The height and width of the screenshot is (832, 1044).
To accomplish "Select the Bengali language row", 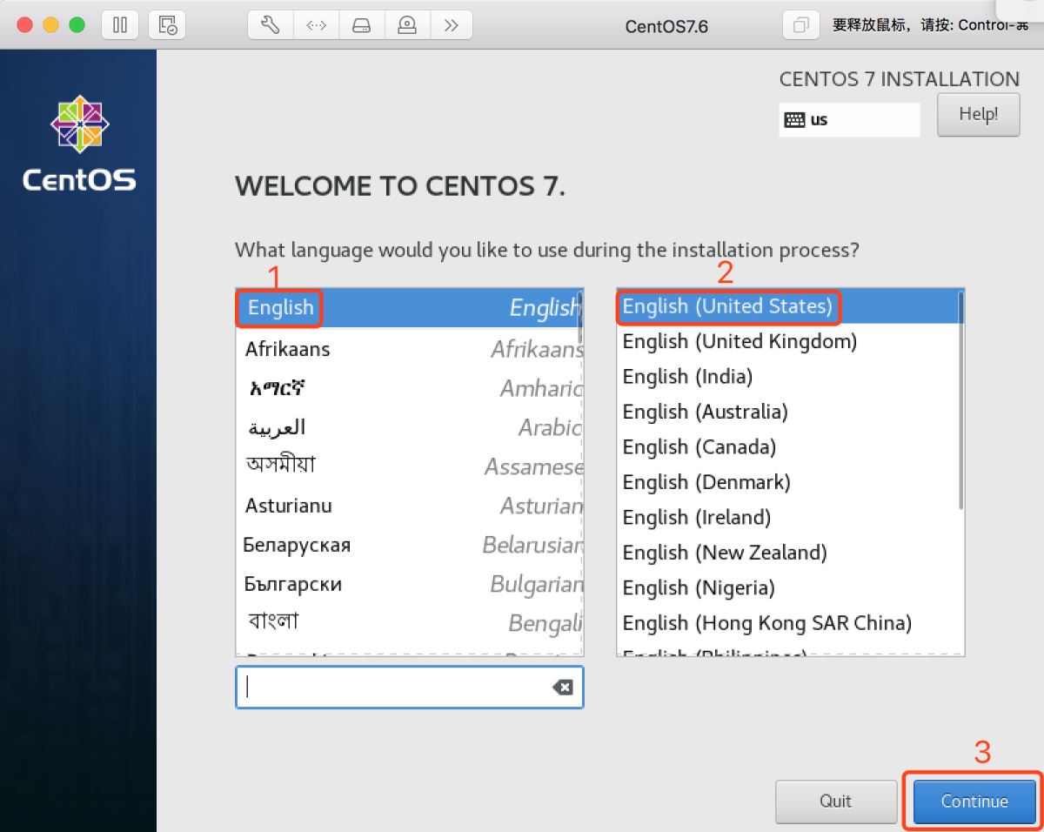I will click(409, 623).
